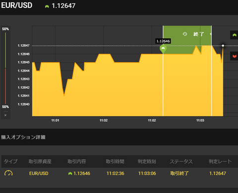Select the EUR/USD asset in the table
Screen dimensions: 238x193
pos(39,174)
